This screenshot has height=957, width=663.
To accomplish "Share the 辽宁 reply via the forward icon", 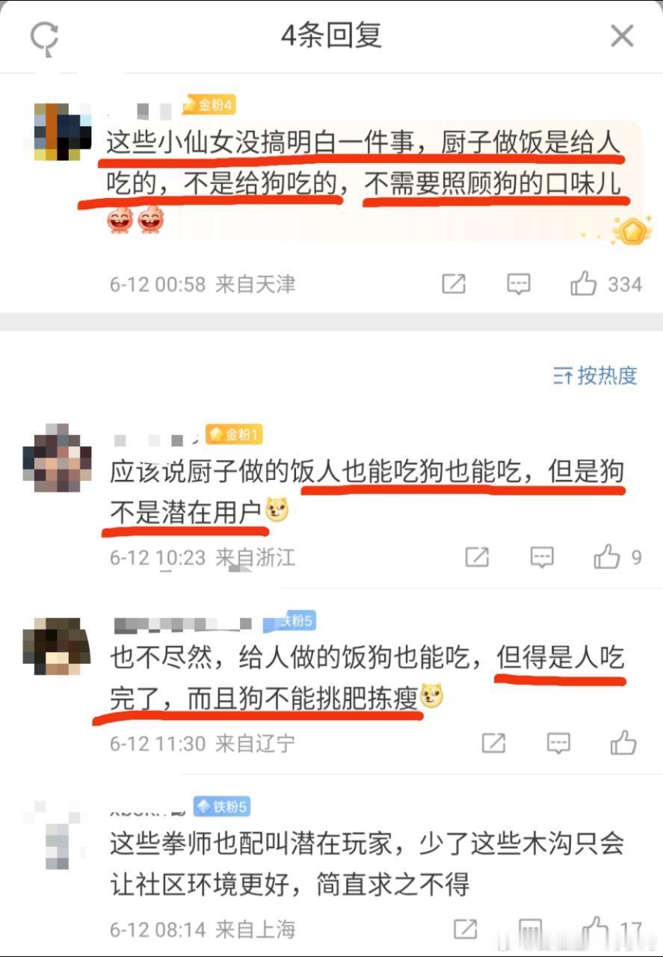I will (x=493, y=743).
